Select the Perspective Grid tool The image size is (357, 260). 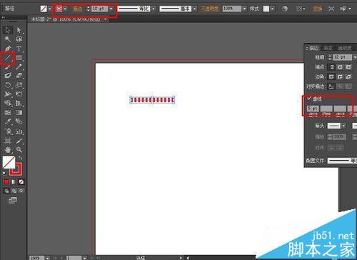tap(19, 103)
